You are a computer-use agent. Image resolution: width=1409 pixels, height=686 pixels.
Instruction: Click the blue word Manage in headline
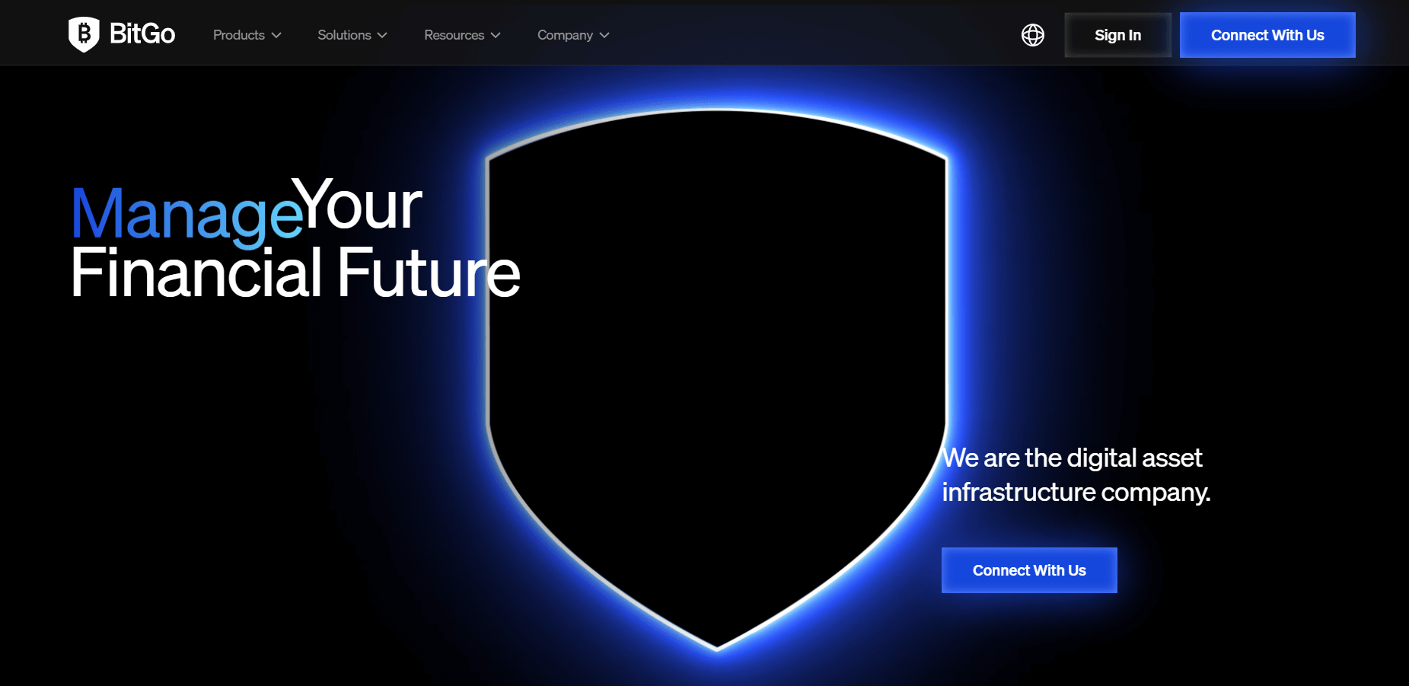click(x=186, y=215)
